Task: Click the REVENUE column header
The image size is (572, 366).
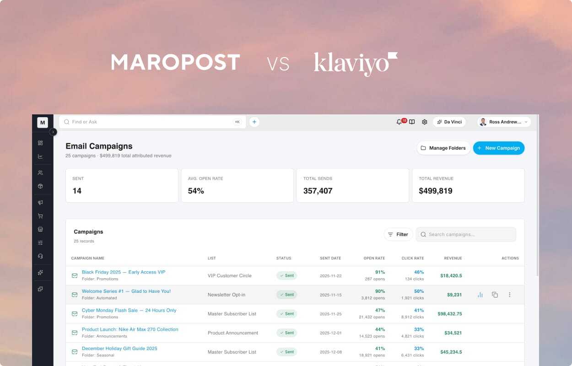Action: coord(453,258)
